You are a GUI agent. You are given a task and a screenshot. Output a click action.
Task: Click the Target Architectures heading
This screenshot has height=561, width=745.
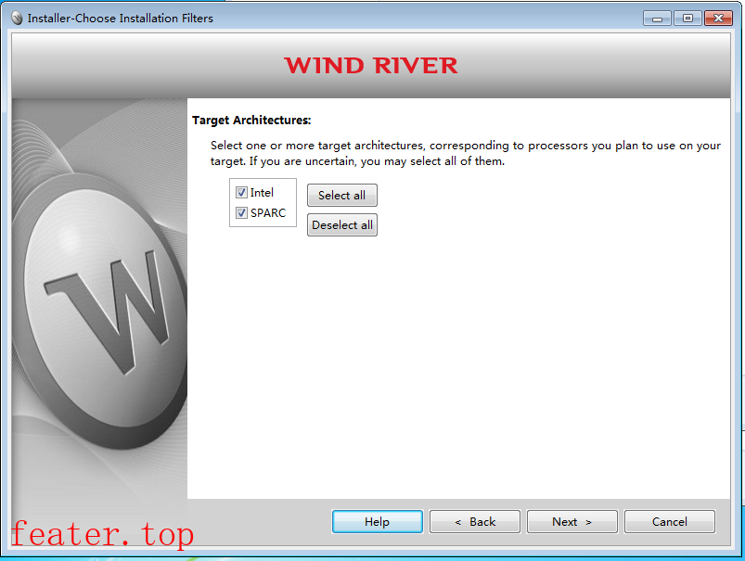coord(251,121)
